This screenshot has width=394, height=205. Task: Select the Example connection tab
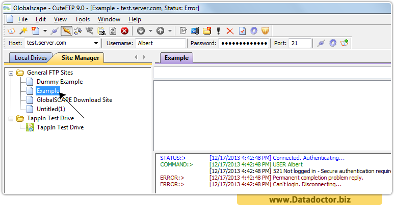click(x=176, y=58)
